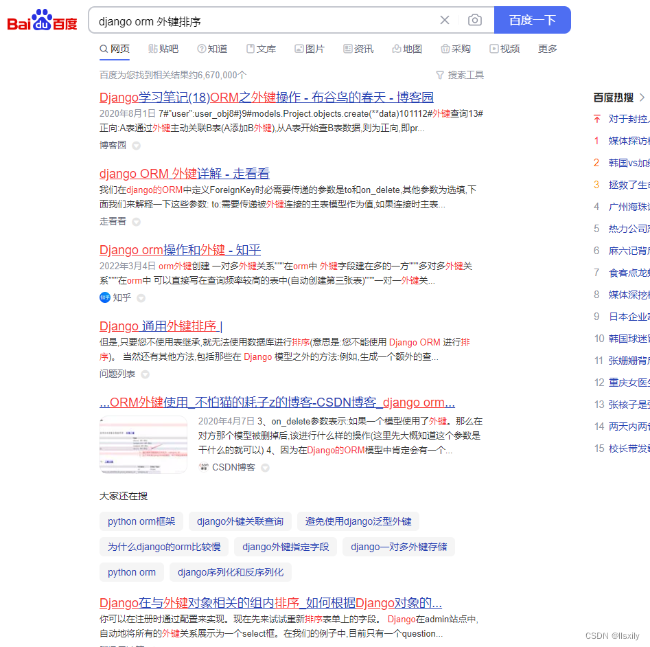Click the 走看看 source label
The image size is (650, 647).
pyautogui.click(x=113, y=221)
